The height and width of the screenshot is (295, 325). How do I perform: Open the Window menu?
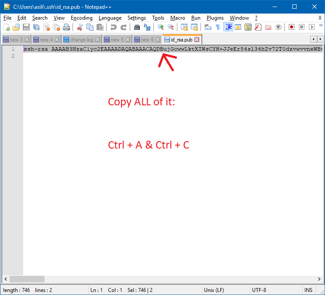[239, 18]
